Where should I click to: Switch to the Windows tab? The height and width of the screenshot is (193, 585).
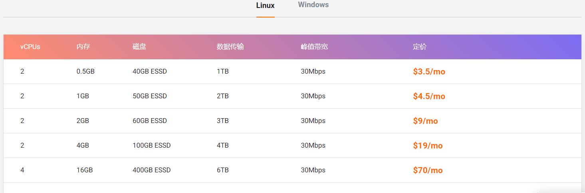point(313,5)
